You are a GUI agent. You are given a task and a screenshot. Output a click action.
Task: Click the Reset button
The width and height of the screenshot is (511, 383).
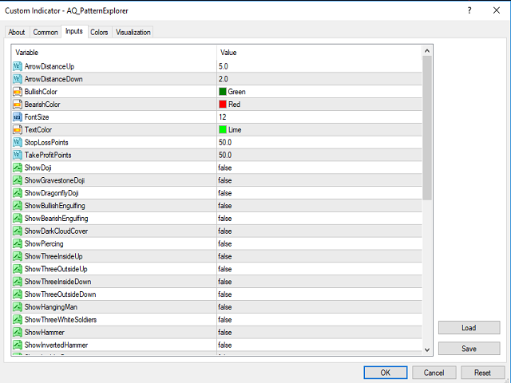coord(482,373)
